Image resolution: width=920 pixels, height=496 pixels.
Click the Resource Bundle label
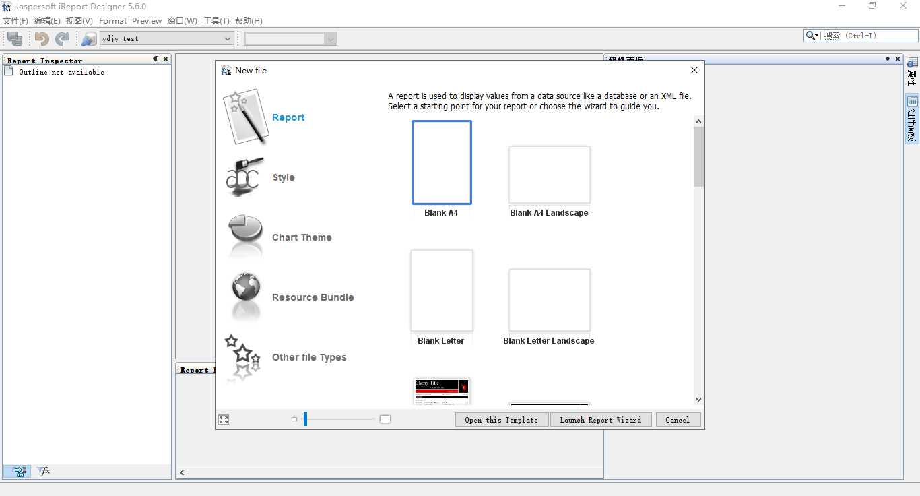click(313, 297)
